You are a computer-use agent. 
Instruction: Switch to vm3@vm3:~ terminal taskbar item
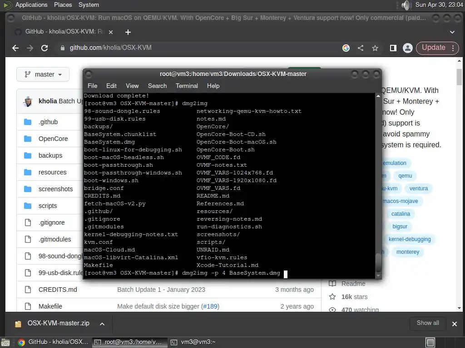pyautogui.click(x=194, y=342)
